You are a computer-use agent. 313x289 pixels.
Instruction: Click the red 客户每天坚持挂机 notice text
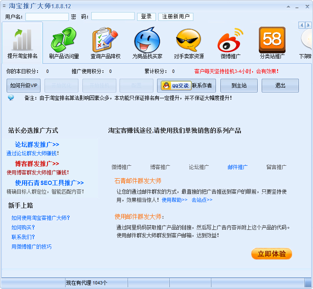236,71
